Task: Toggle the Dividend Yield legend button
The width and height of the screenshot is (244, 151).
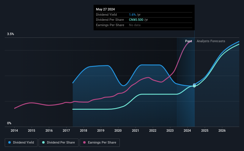Action: [21, 143]
